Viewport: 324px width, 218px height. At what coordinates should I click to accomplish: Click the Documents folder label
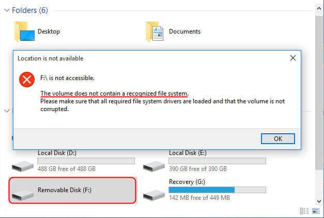(x=184, y=32)
